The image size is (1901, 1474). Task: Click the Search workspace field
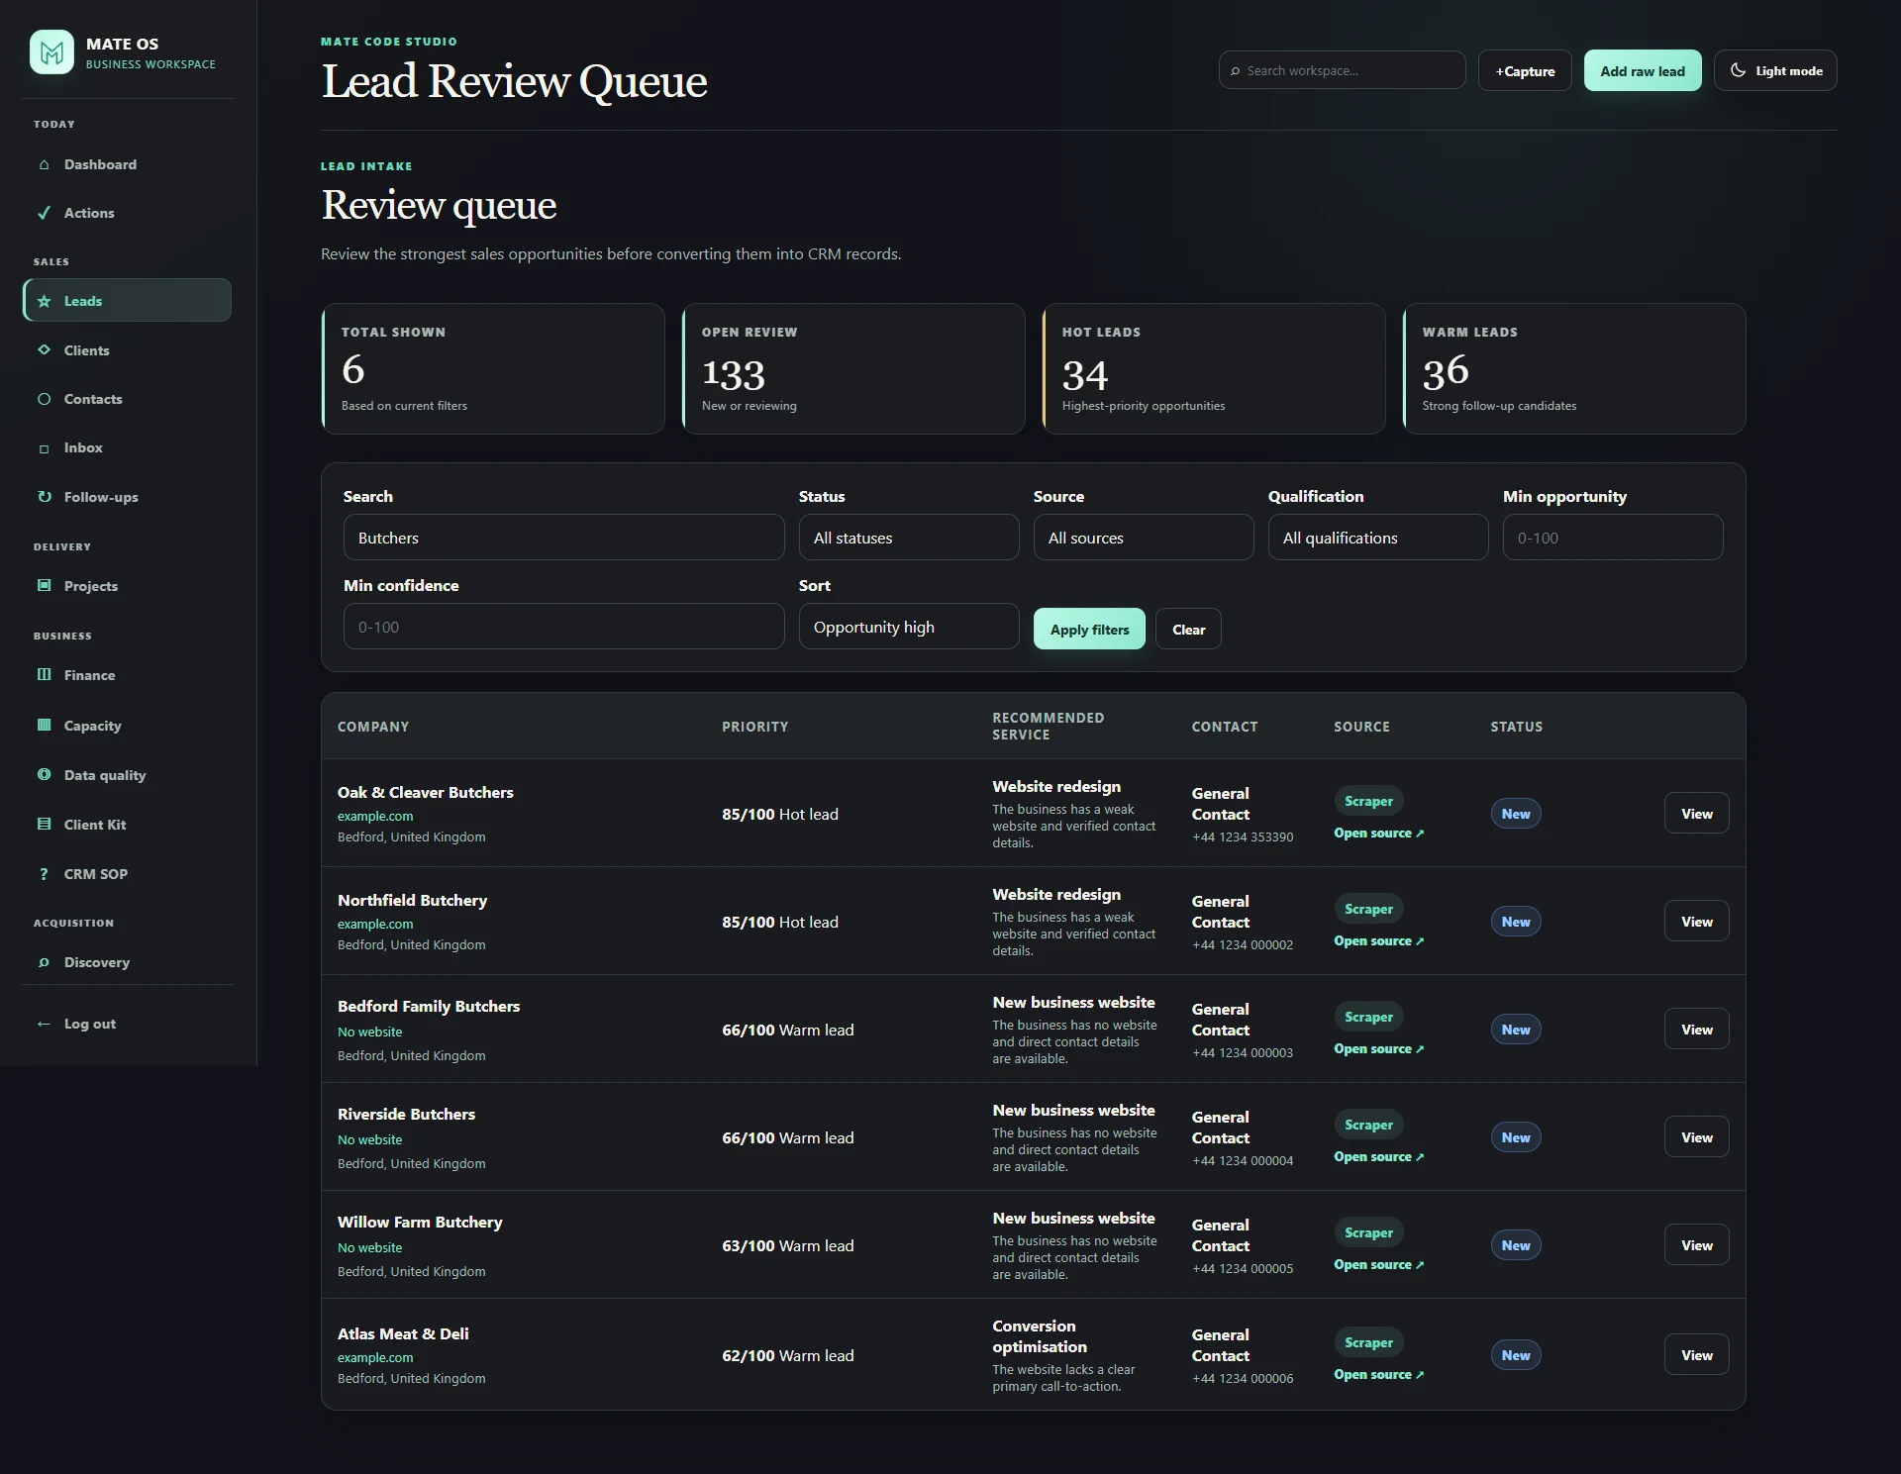[1342, 70]
